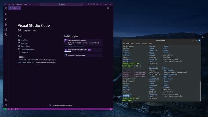The width and height of the screenshot is (208, 117).
Task: Open Learn the Fundamentals walkthrough
Action: 83,55
